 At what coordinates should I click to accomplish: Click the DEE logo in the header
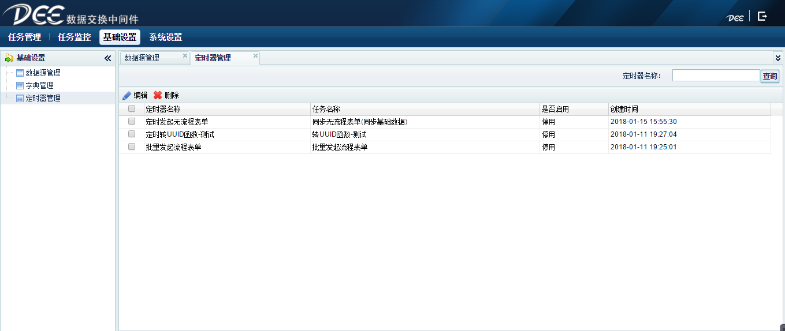(x=34, y=14)
